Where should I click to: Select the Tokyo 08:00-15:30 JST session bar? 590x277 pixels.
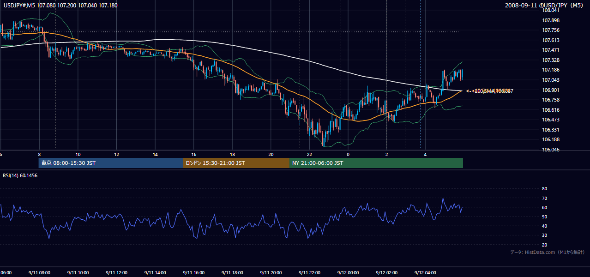[x=111, y=163]
